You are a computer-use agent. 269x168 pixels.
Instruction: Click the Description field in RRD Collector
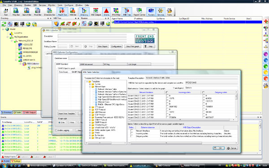click(x=92, y=36)
